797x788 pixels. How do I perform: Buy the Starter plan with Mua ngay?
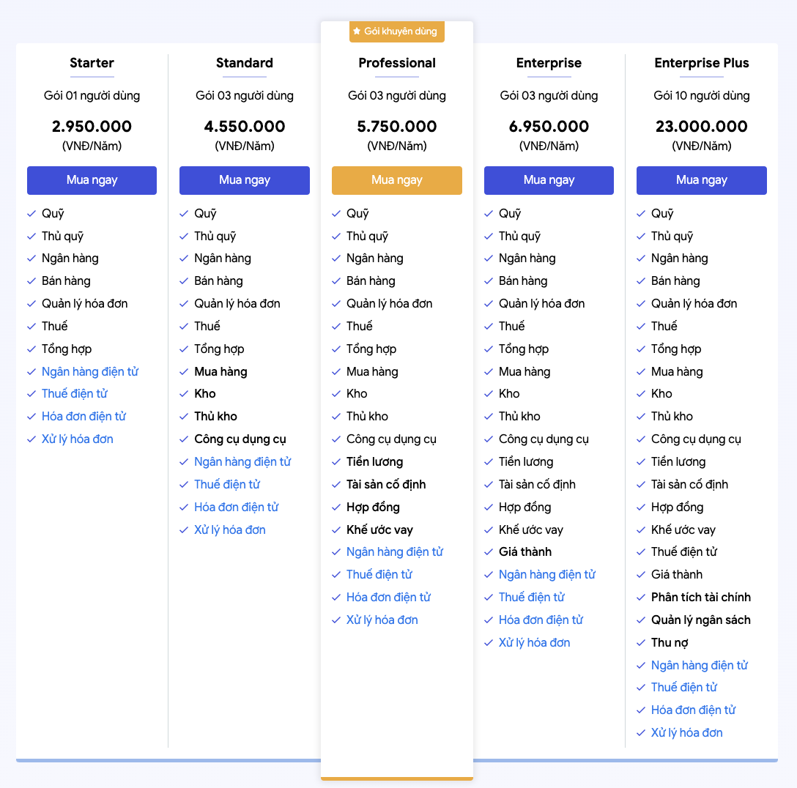coord(92,180)
